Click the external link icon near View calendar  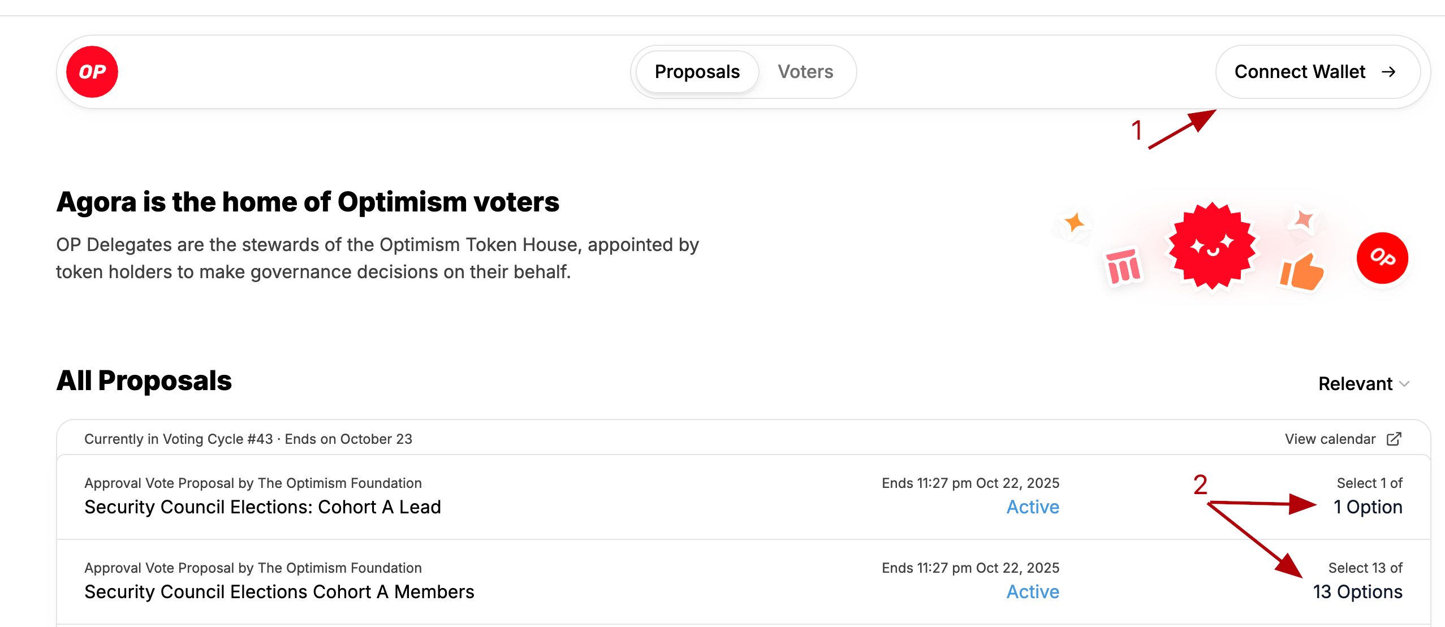click(x=1394, y=439)
